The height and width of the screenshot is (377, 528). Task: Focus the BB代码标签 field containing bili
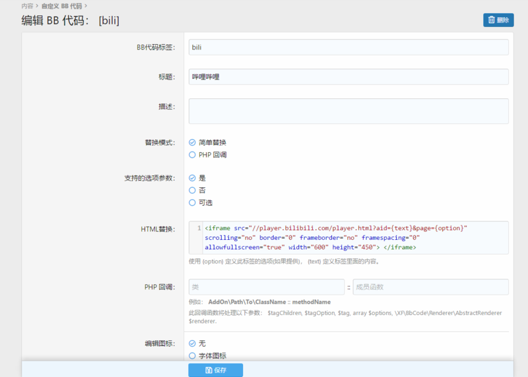point(348,47)
